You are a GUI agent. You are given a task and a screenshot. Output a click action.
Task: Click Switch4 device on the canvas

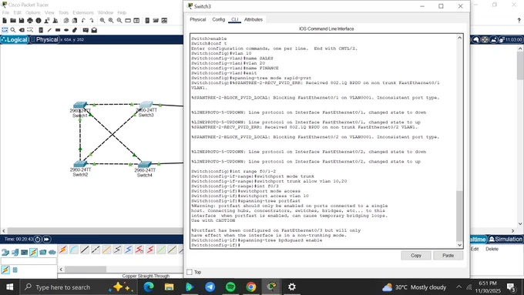coord(145,164)
